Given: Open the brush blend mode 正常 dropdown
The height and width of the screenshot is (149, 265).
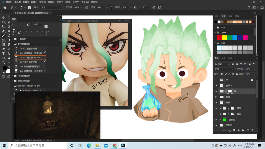Looking at the screenshot, I should point(52,8).
